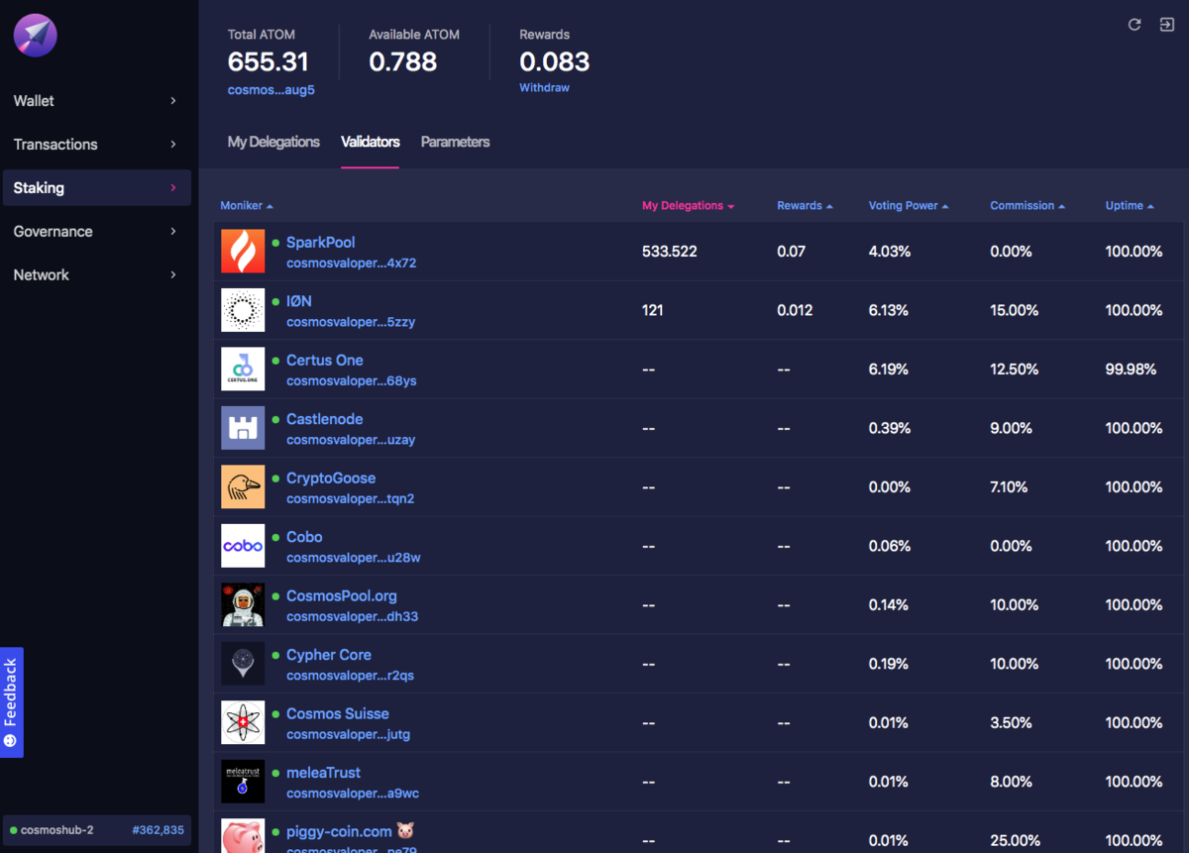1189x853 pixels.
Task: Expand the Transactions menu chevron
Action: (173, 145)
